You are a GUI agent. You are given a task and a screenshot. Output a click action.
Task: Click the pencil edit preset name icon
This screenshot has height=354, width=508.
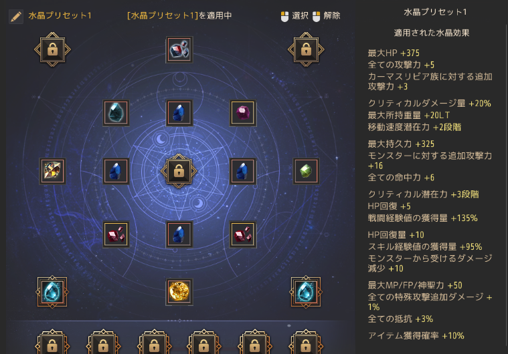click(x=16, y=17)
